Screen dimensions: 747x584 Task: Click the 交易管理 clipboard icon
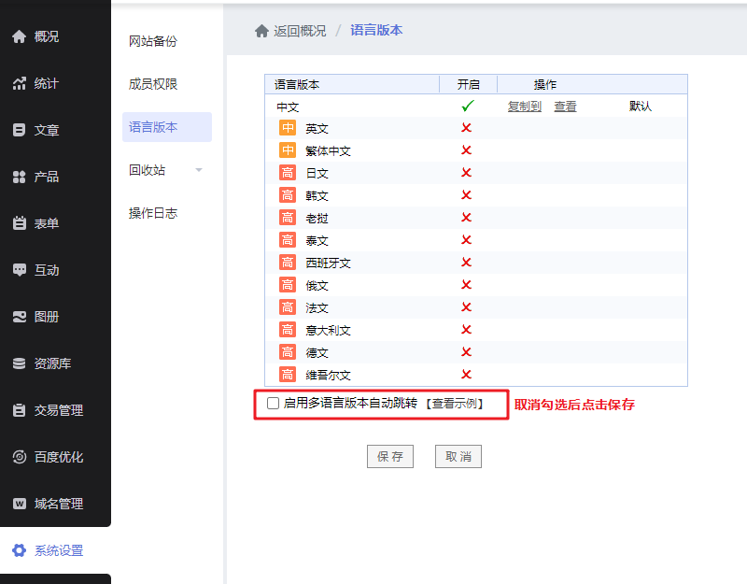[19, 410]
